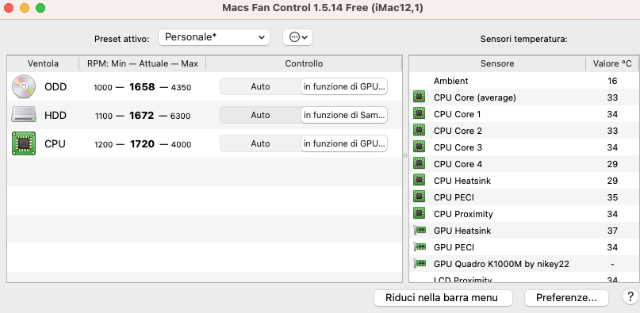Choose sensor-based control for HDD fan
Image resolution: width=640 pixels, height=313 pixels.
344,115
